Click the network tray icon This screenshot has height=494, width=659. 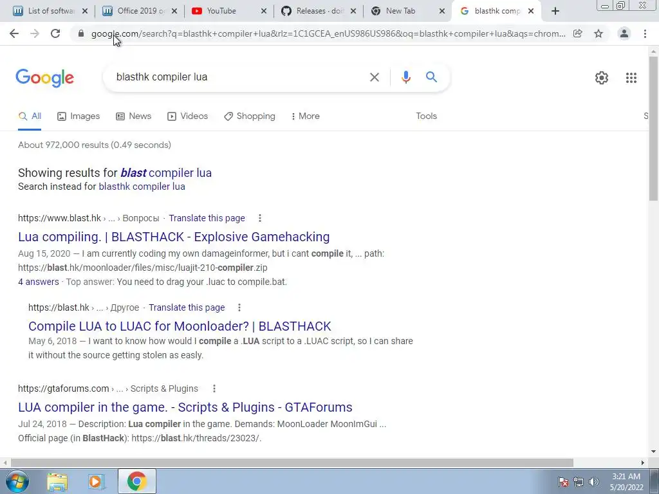579,482
